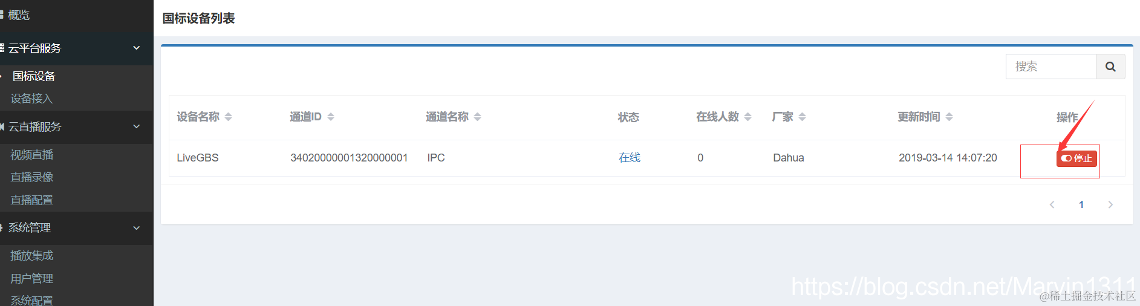Click the search magnifier icon button
Image resolution: width=1140 pixels, height=306 pixels.
click(1110, 67)
